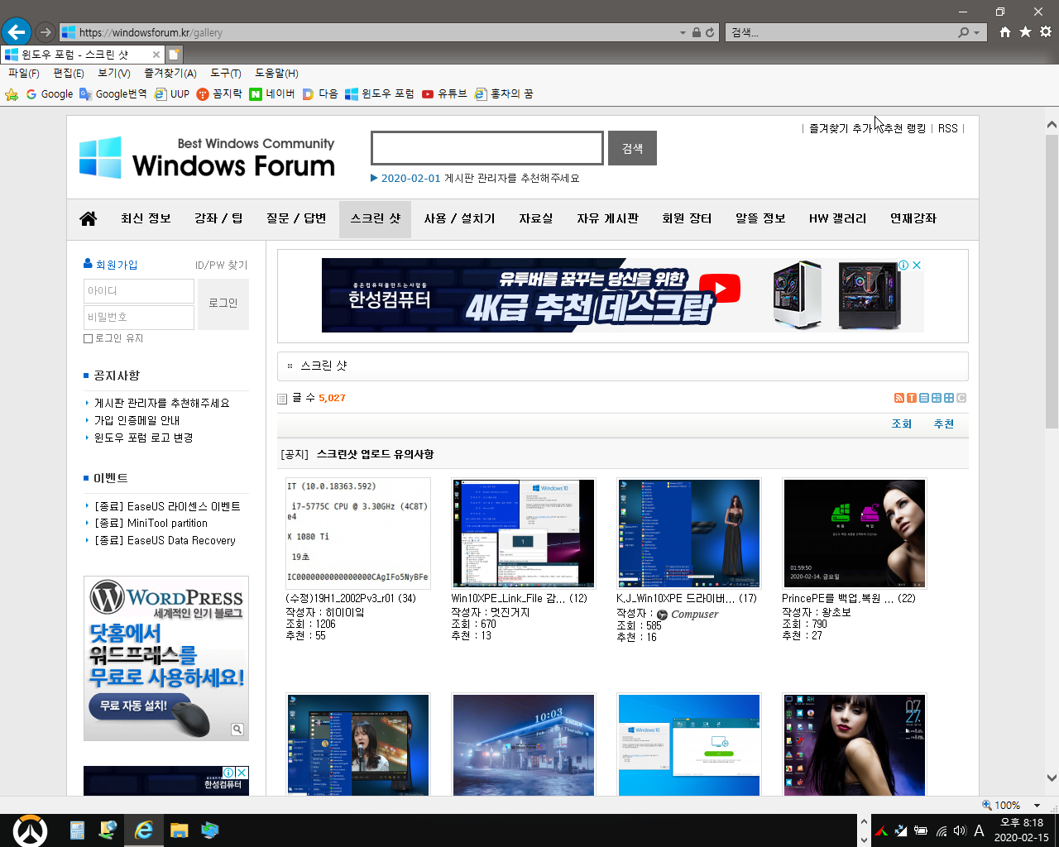This screenshot has height=847, width=1059.
Task: Sort by 조회 column header
Action: (901, 423)
